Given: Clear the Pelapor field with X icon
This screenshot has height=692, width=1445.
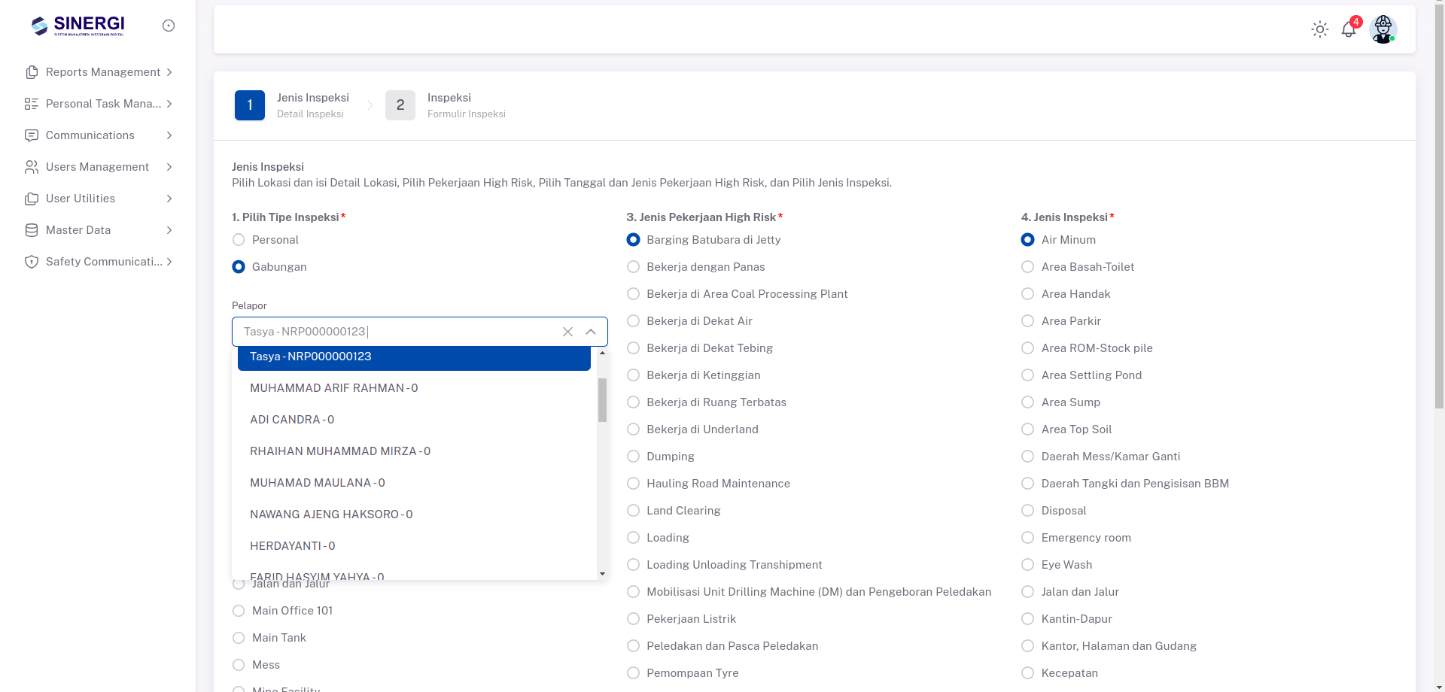Looking at the screenshot, I should coord(568,332).
